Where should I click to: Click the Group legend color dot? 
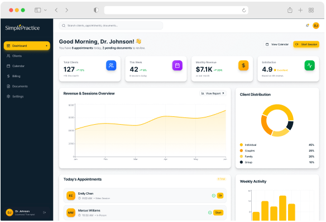click(241, 162)
